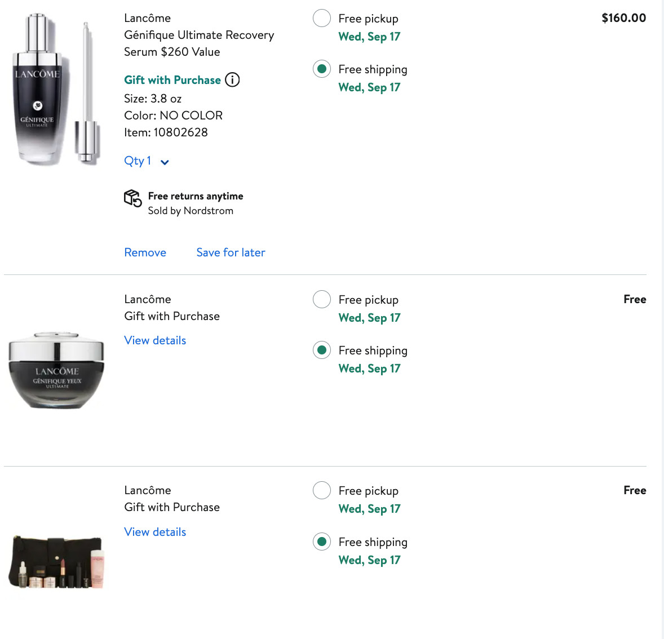
Task: Click the free returns package icon
Action: (x=132, y=198)
